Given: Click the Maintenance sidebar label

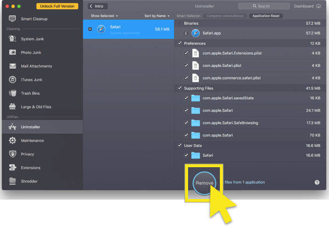Looking at the screenshot, I should click(32, 140).
